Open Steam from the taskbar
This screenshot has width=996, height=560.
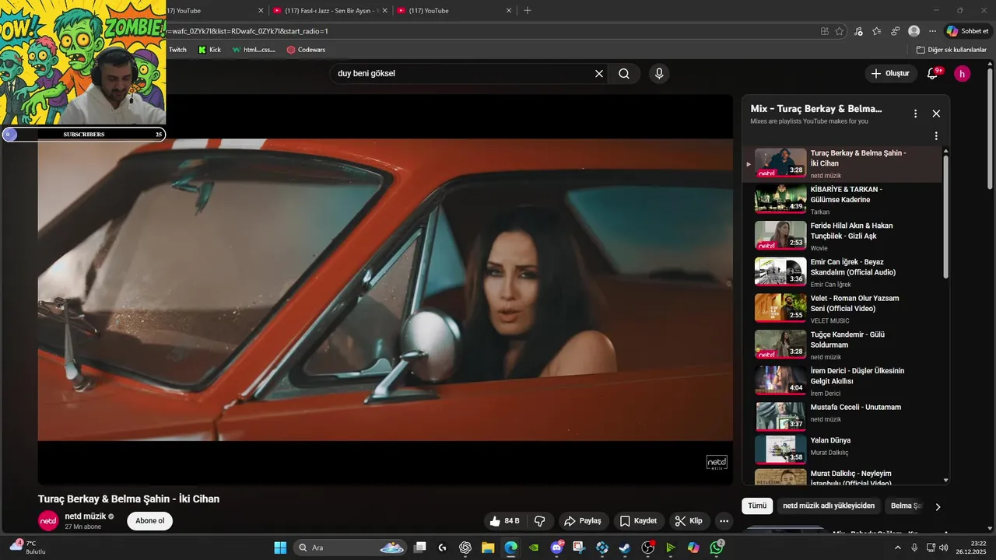pos(625,548)
